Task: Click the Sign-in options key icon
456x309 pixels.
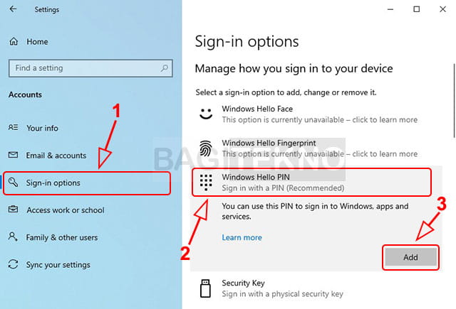Action: click(x=13, y=183)
